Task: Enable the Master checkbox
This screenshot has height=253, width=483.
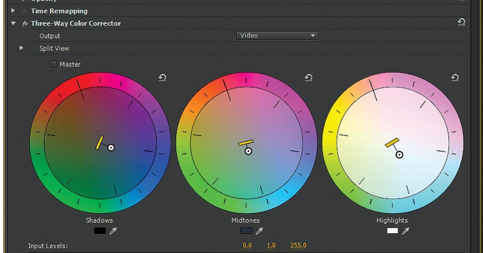Action: pyautogui.click(x=54, y=64)
